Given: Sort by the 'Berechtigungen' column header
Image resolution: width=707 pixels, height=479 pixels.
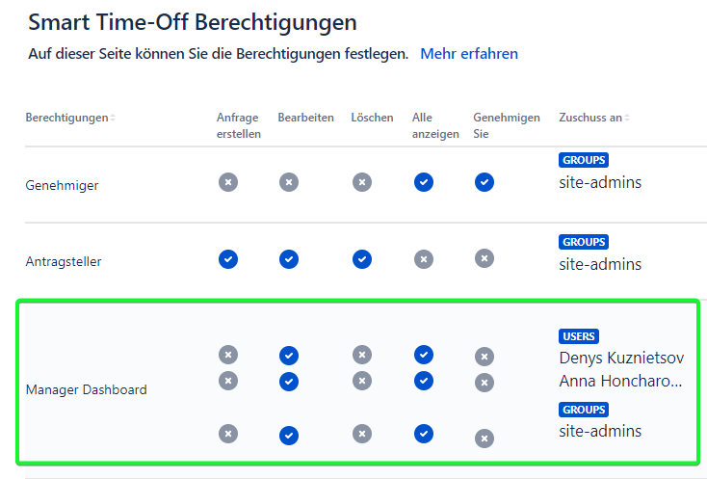Looking at the screenshot, I should pyautogui.click(x=69, y=118).
